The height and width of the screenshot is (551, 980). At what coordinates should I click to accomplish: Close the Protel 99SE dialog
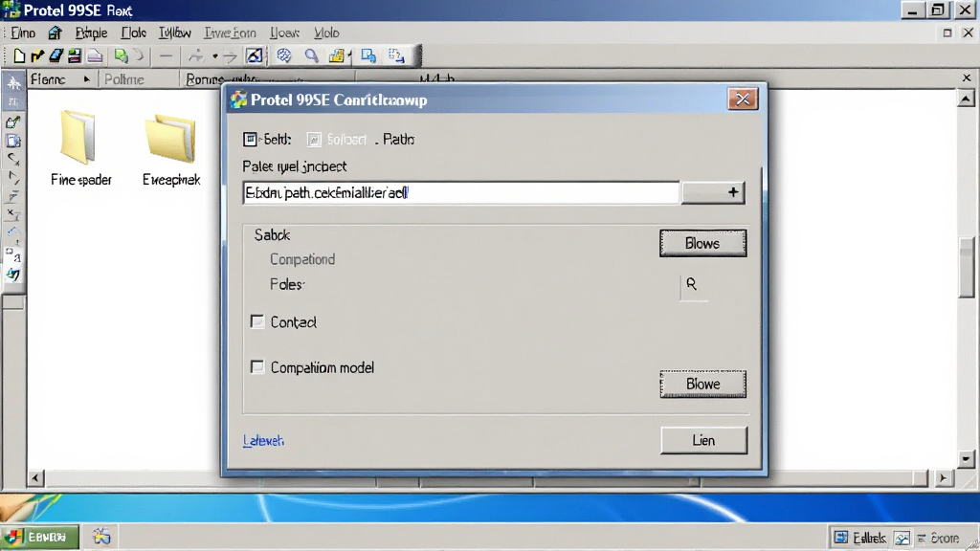tap(743, 99)
